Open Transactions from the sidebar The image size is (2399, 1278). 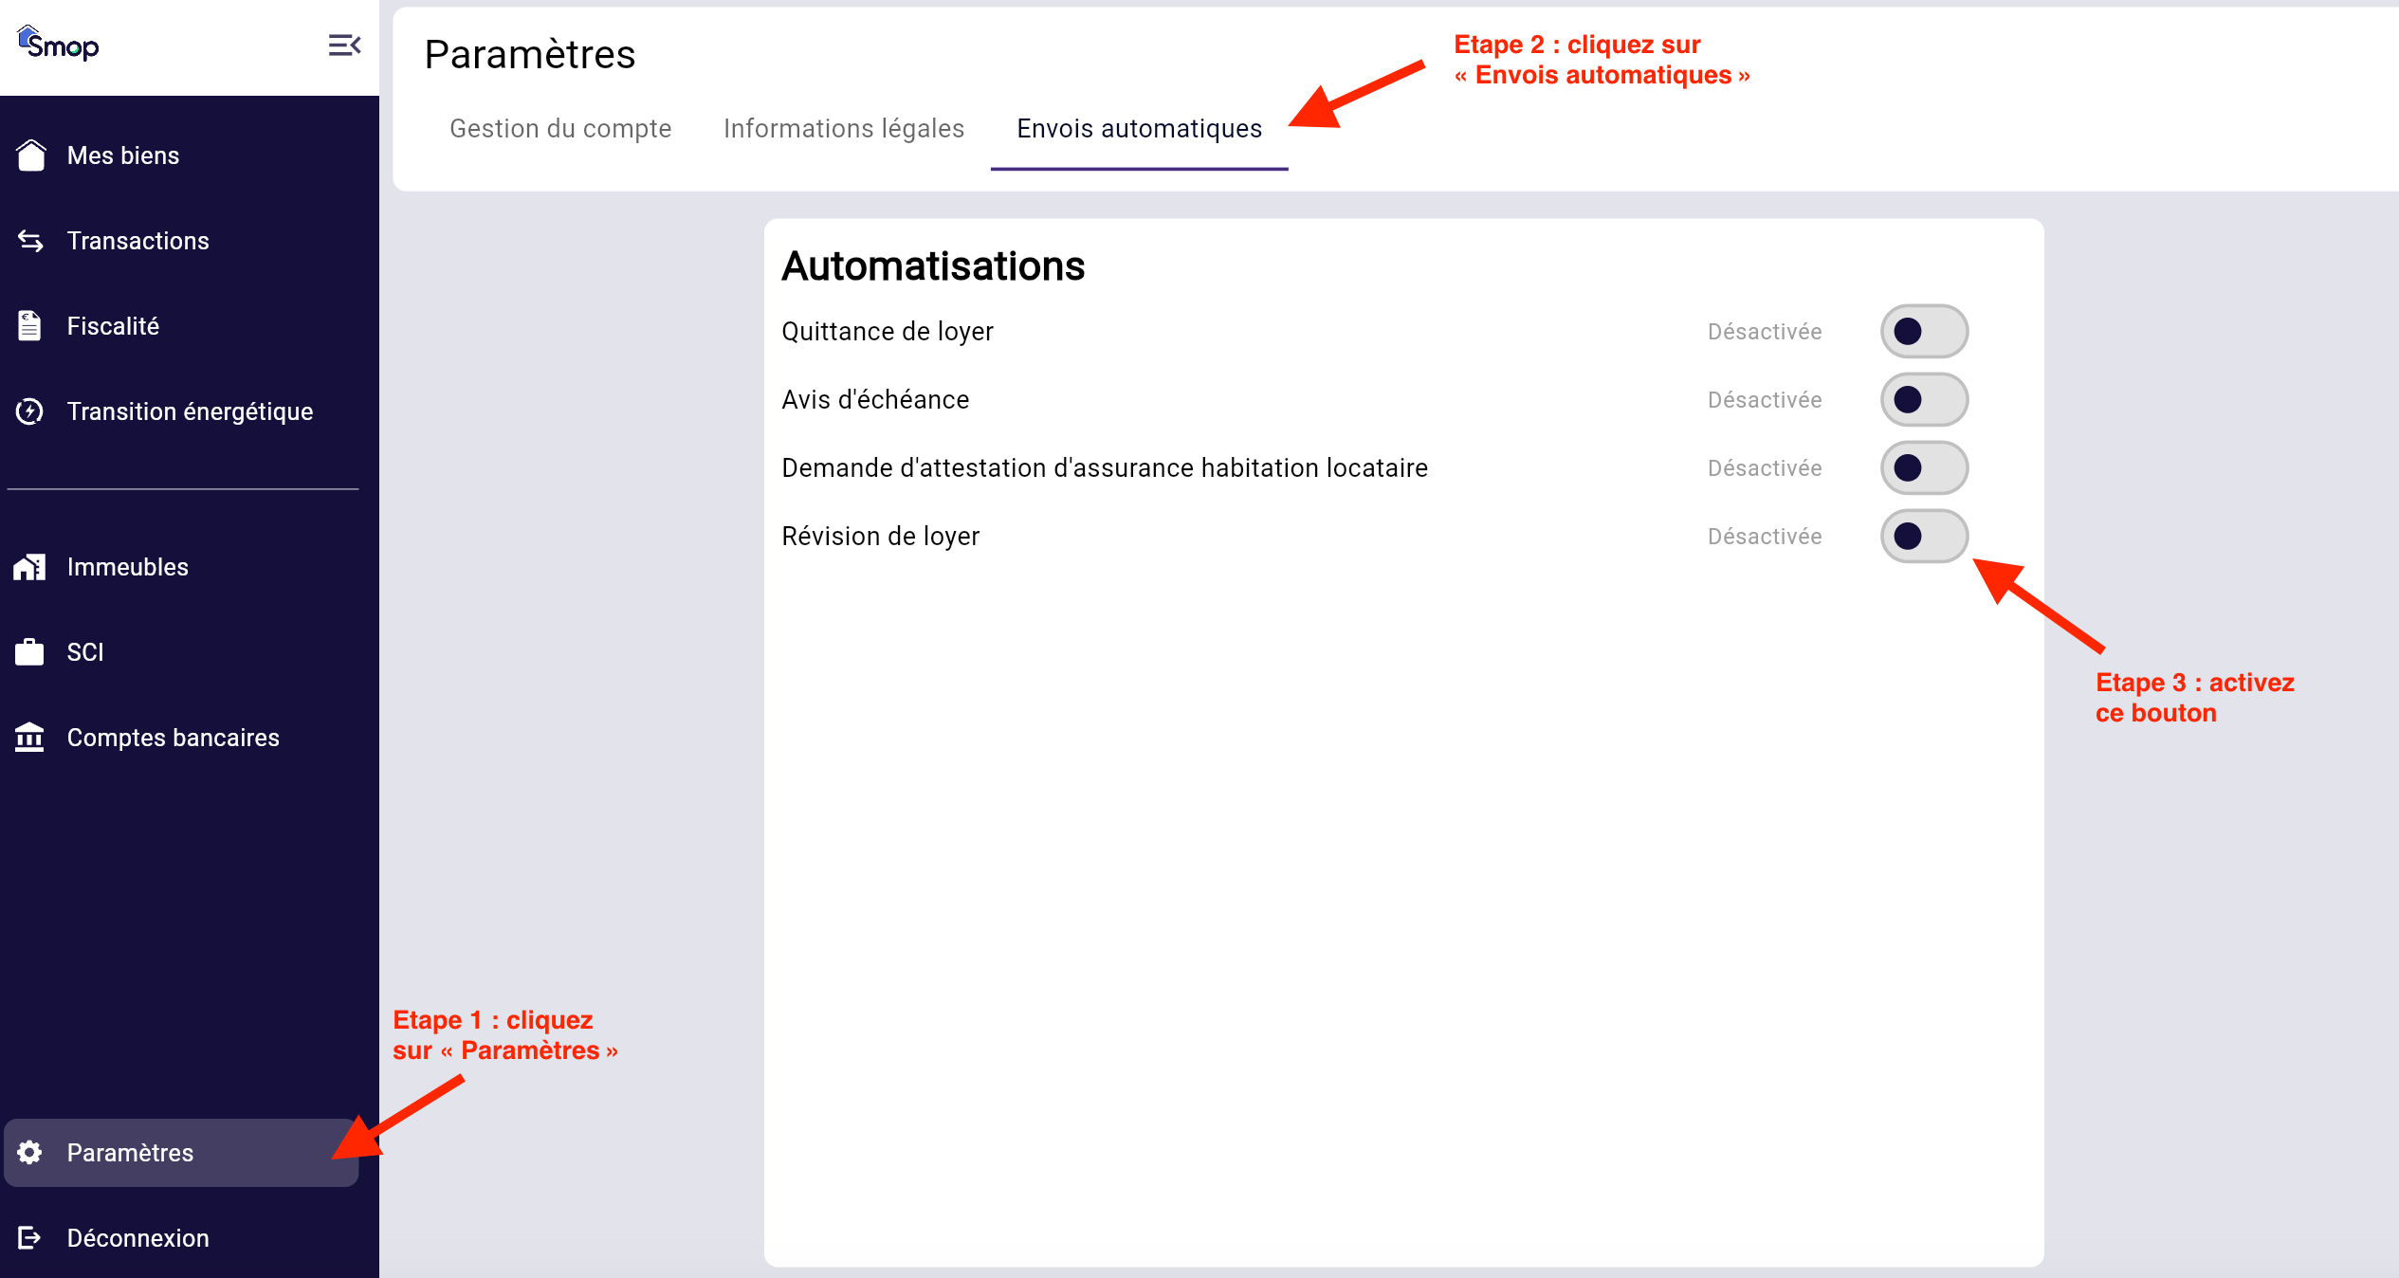click(138, 241)
